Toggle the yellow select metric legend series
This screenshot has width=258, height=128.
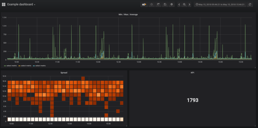tap(25, 66)
